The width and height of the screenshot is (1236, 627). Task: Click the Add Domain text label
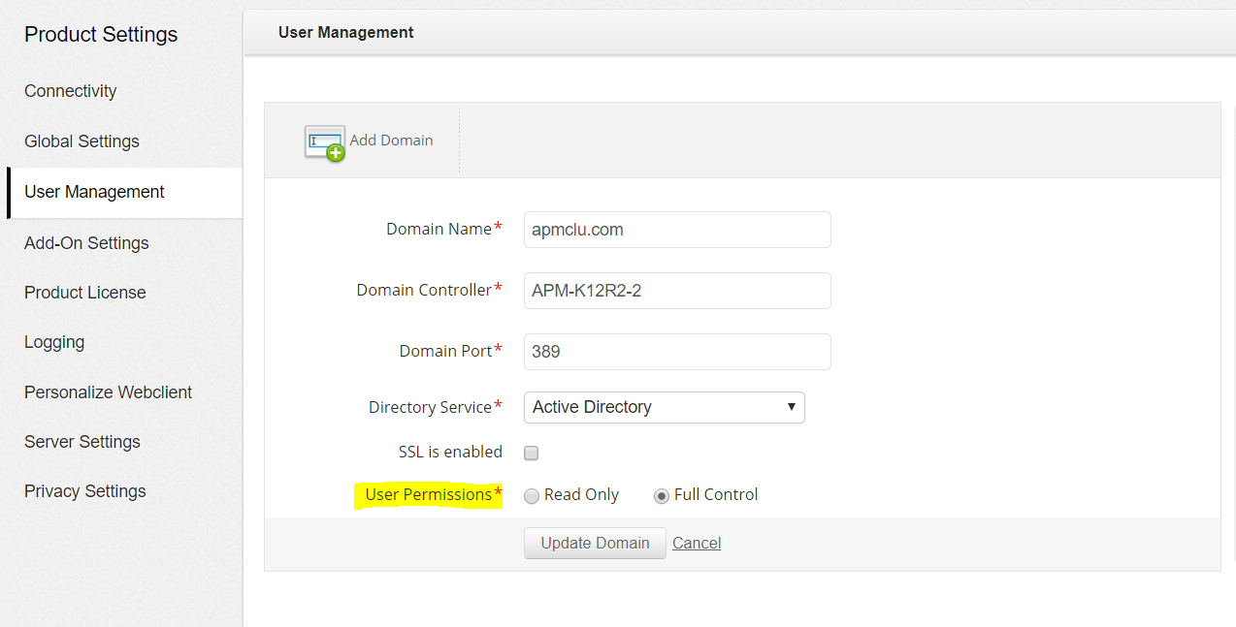391,141
